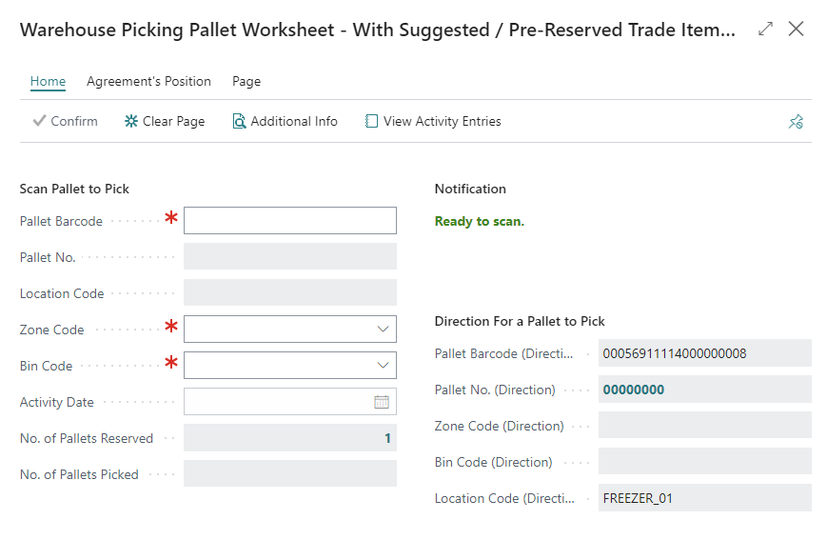
Task: Focus the Pallet Barcode input field
Action: click(289, 221)
